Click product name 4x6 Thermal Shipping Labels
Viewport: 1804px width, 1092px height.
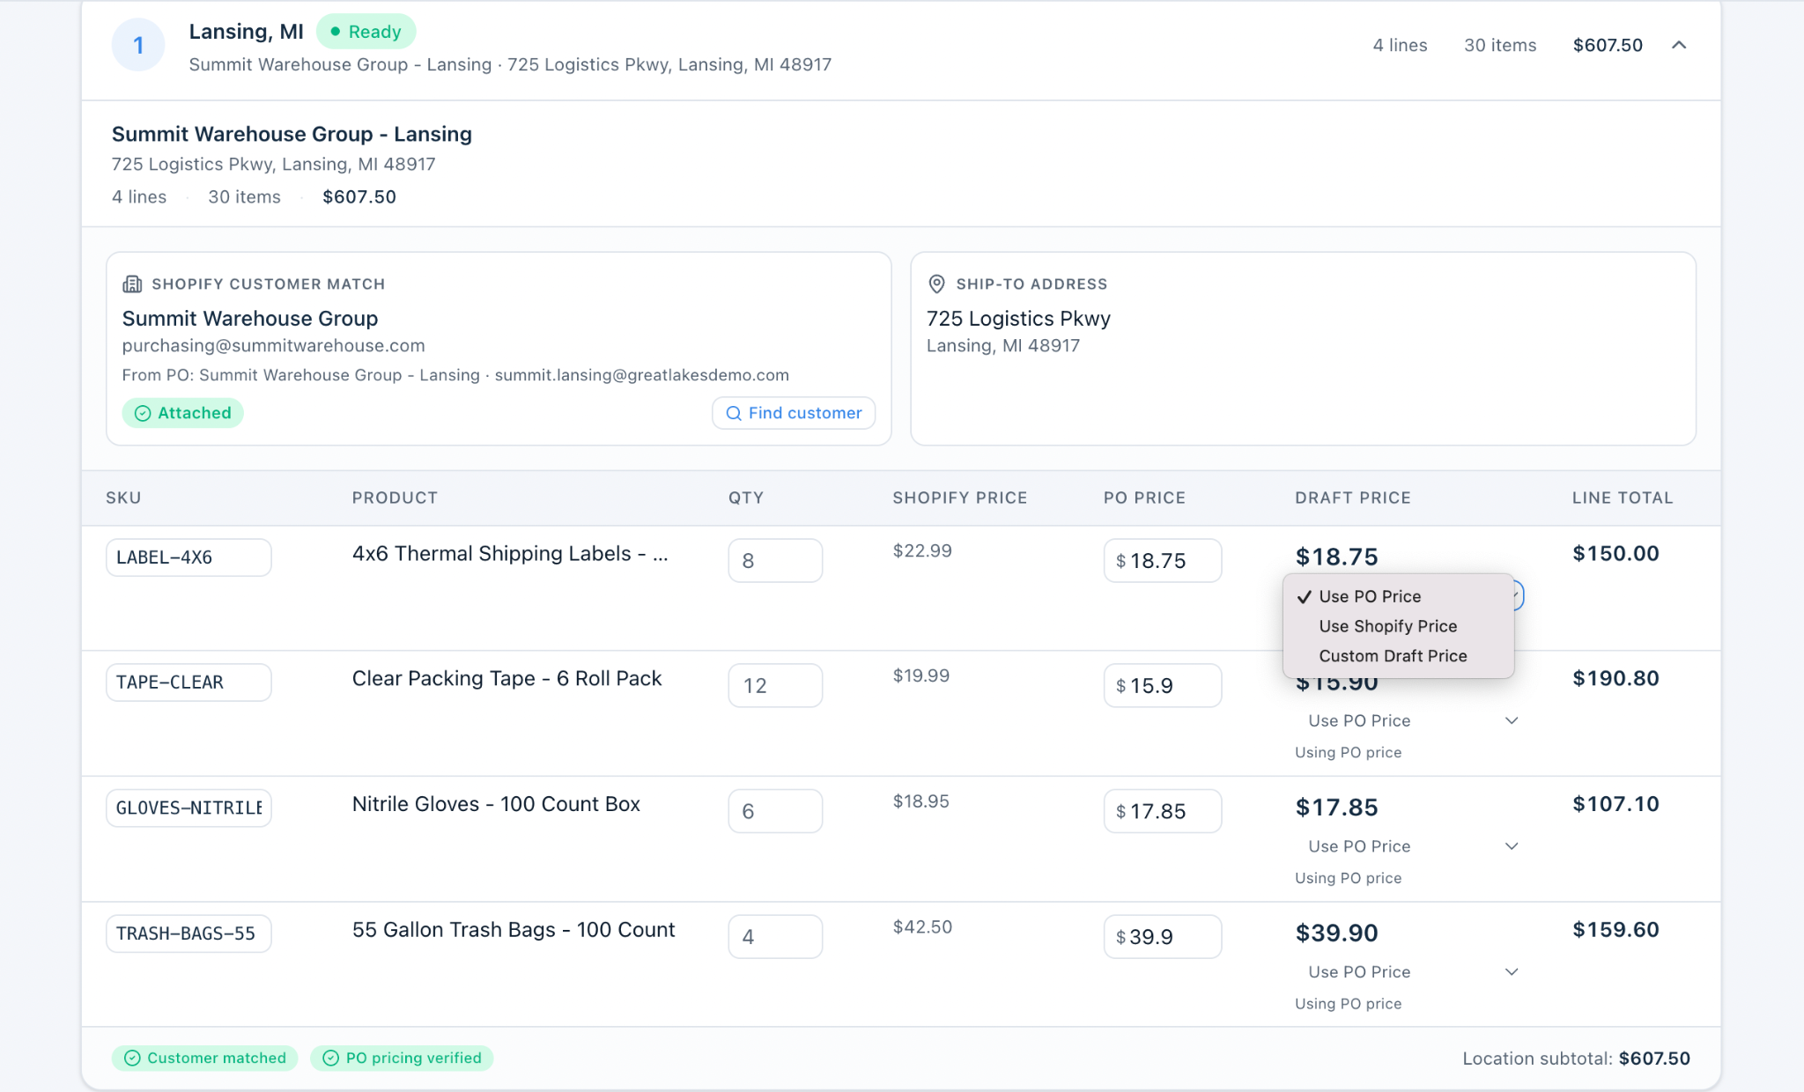click(510, 553)
